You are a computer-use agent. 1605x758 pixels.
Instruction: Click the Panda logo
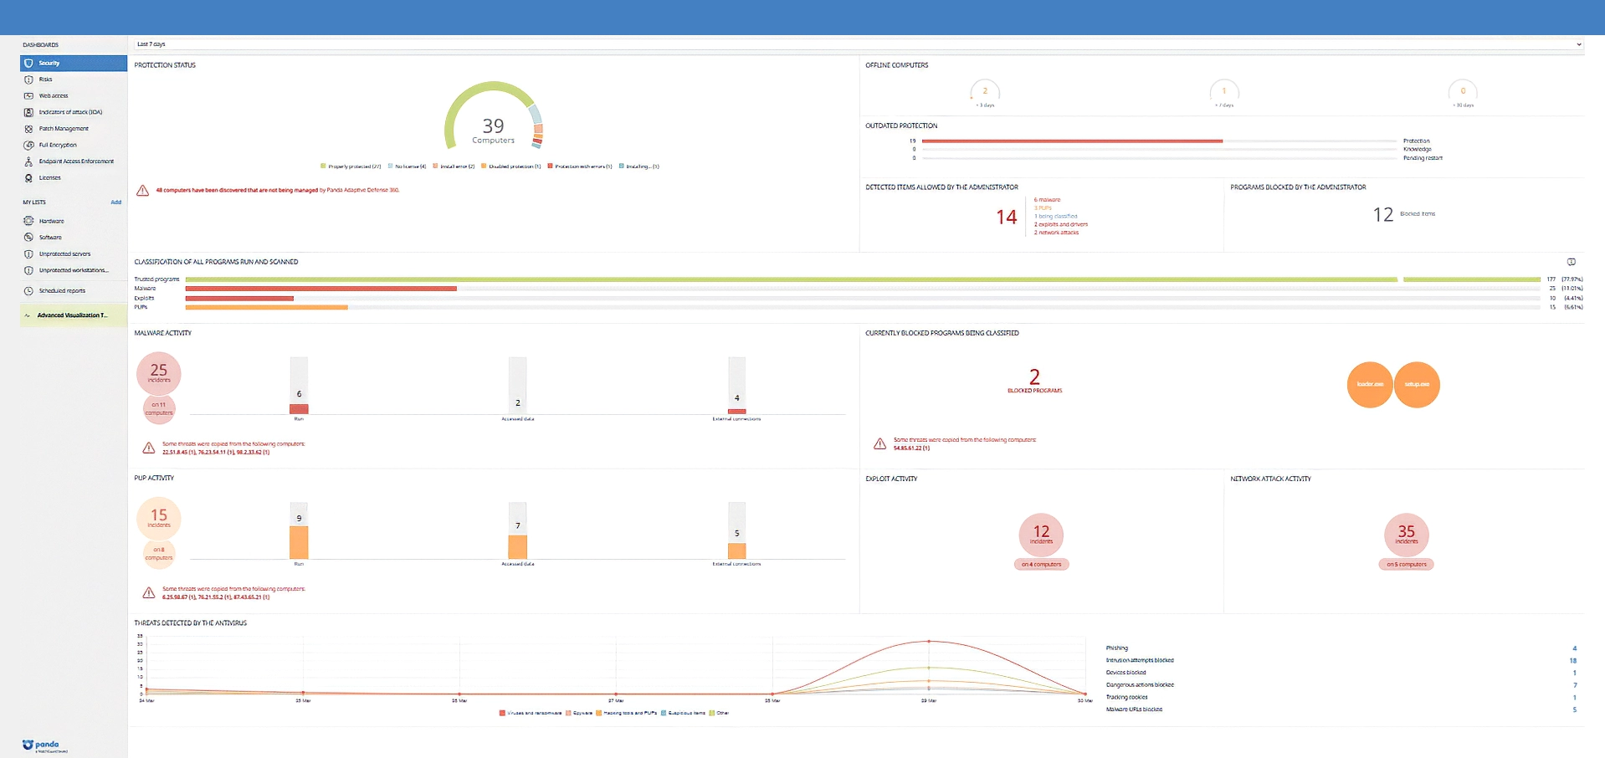pos(41,745)
